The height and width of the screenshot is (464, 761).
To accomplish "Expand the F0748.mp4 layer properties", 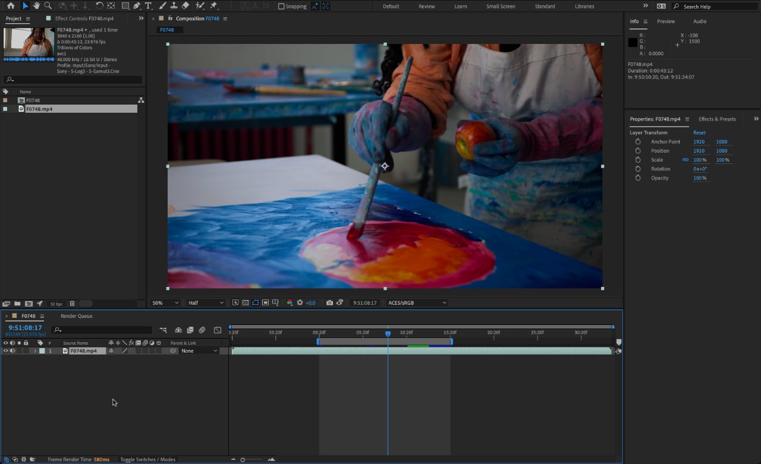I will pyautogui.click(x=34, y=351).
